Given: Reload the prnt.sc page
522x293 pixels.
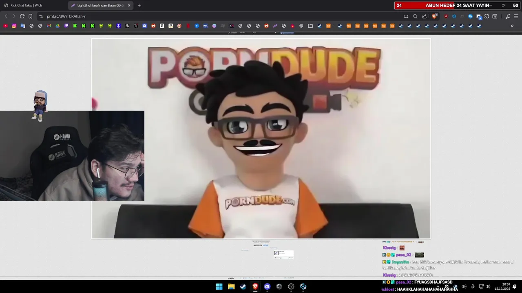Looking at the screenshot, I should point(22,16).
